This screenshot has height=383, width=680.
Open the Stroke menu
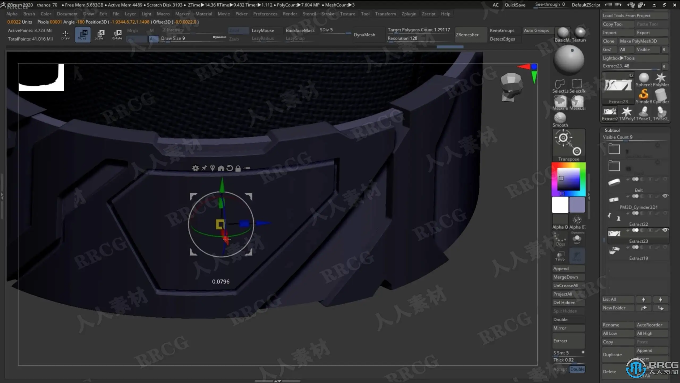pyautogui.click(x=328, y=14)
